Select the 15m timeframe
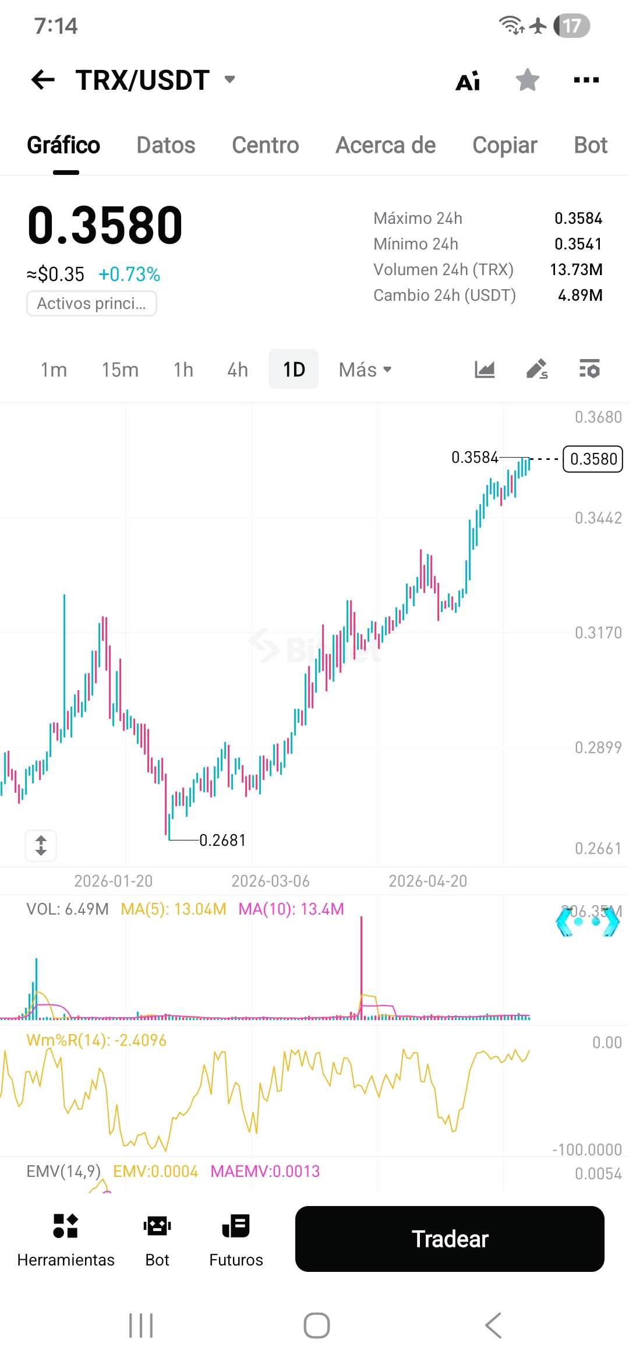Viewport: 629px width, 1364px height. click(120, 370)
